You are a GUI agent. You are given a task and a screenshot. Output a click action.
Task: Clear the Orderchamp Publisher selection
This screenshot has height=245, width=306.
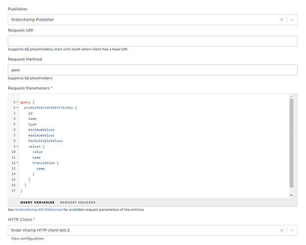pos(282,20)
